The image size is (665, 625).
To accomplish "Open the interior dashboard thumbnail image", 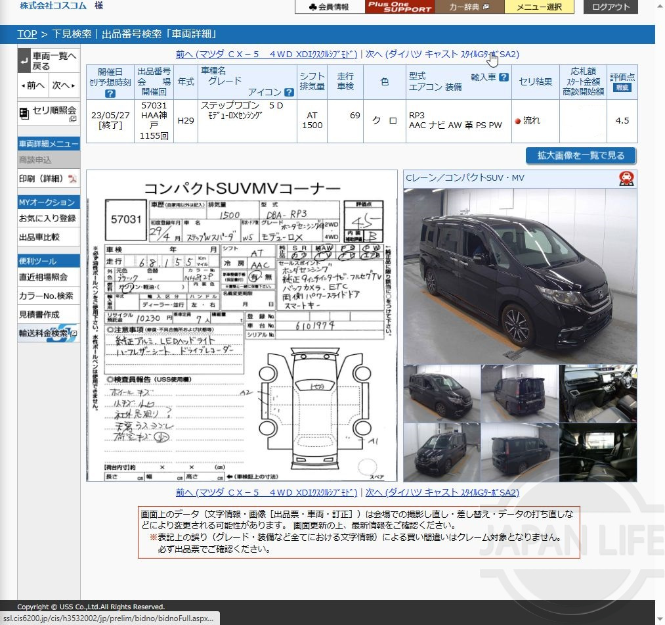I will [598, 394].
